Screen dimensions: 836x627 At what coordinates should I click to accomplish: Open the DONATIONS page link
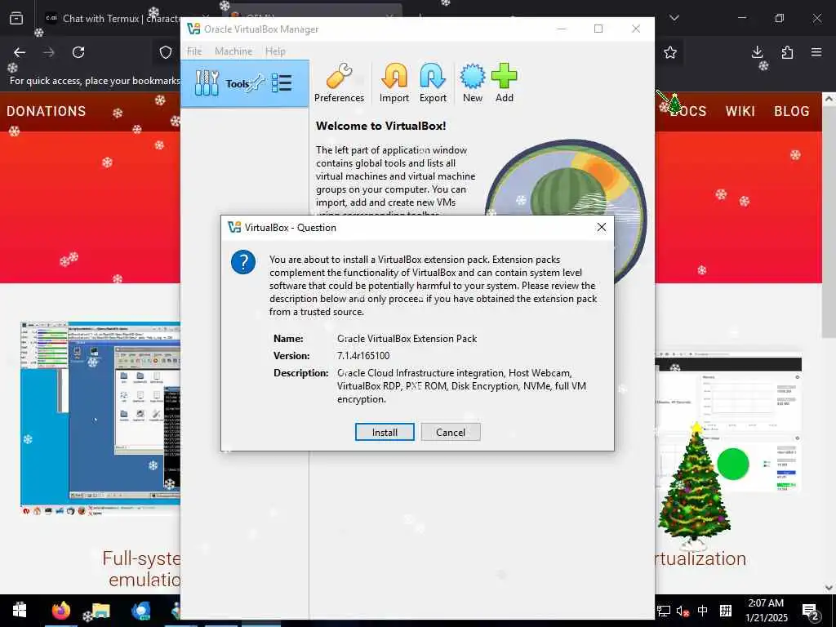(x=47, y=111)
